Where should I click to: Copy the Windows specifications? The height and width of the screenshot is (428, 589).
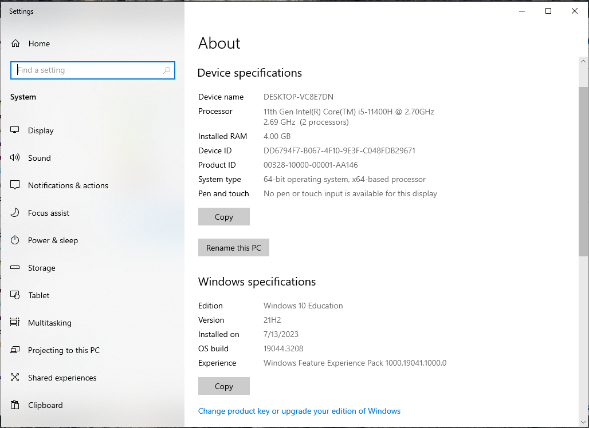(224, 386)
